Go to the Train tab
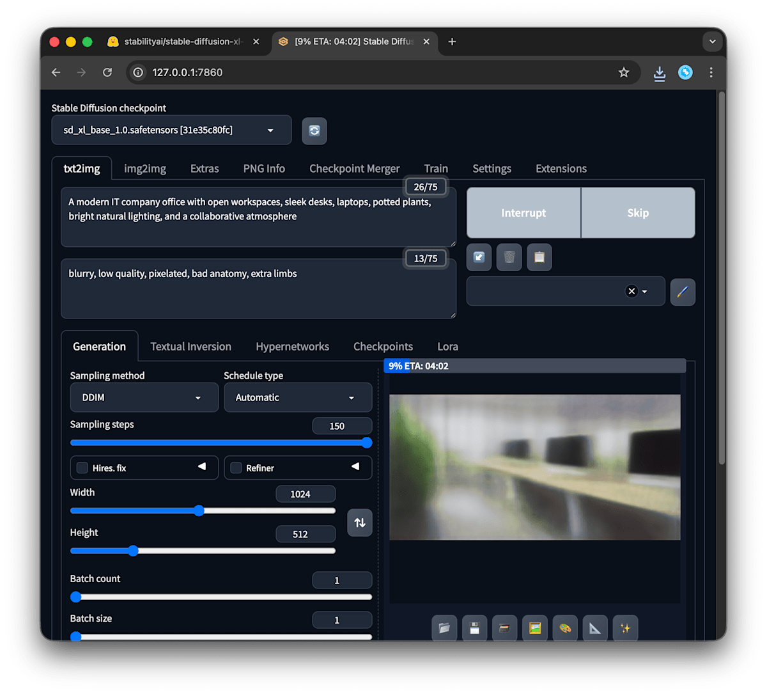This screenshot has width=767, height=694. pyautogui.click(x=436, y=169)
